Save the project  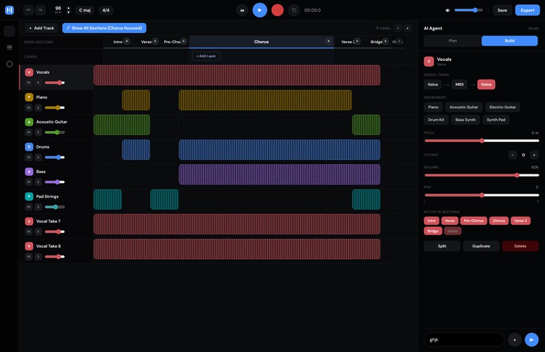point(502,10)
